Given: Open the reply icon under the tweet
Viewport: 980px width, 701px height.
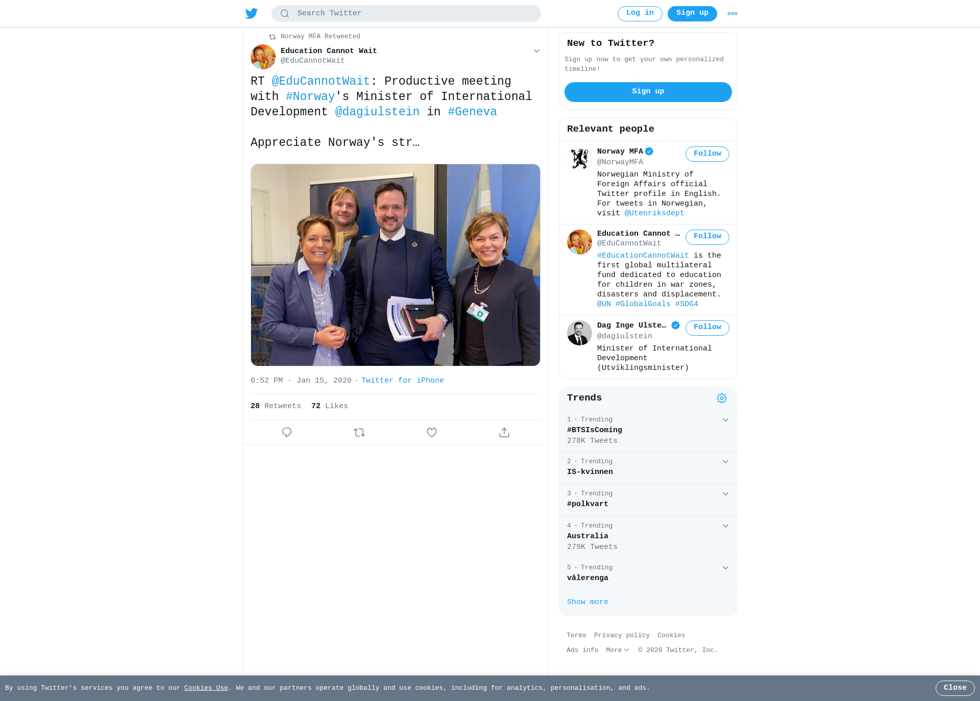Looking at the screenshot, I should tap(287, 432).
